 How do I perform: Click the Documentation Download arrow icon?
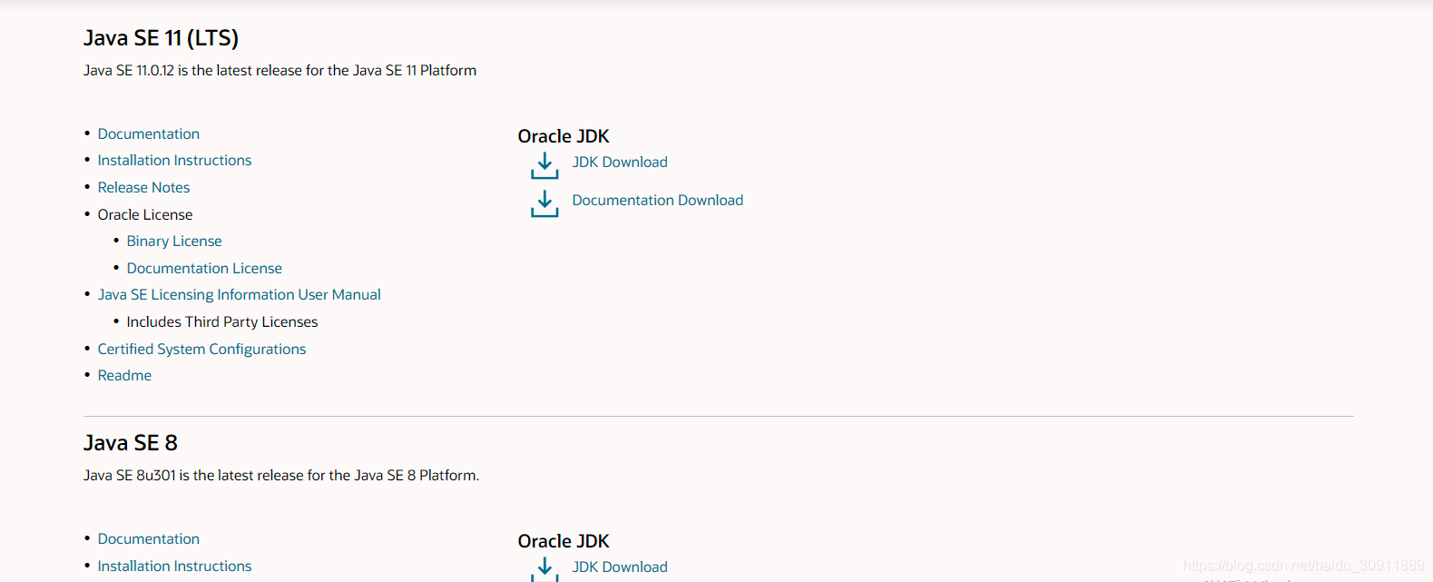(x=545, y=203)
